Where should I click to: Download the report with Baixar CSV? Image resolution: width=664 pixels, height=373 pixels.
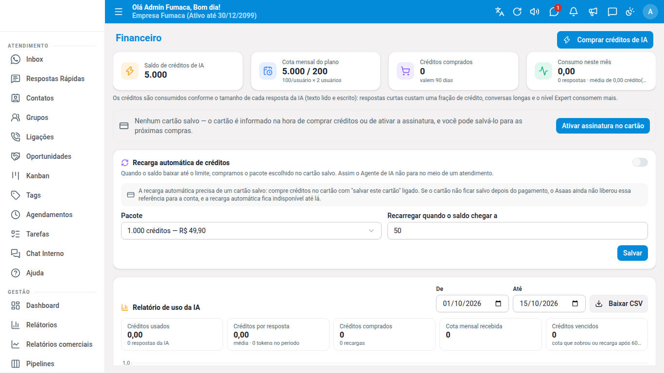(x=619, y=304)
